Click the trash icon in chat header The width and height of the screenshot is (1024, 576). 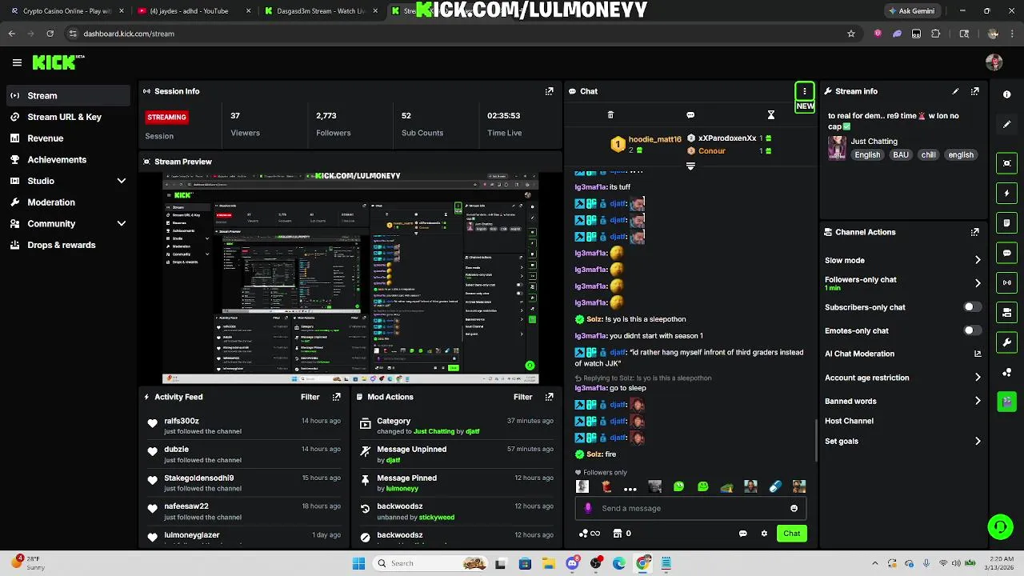(610, 115)
